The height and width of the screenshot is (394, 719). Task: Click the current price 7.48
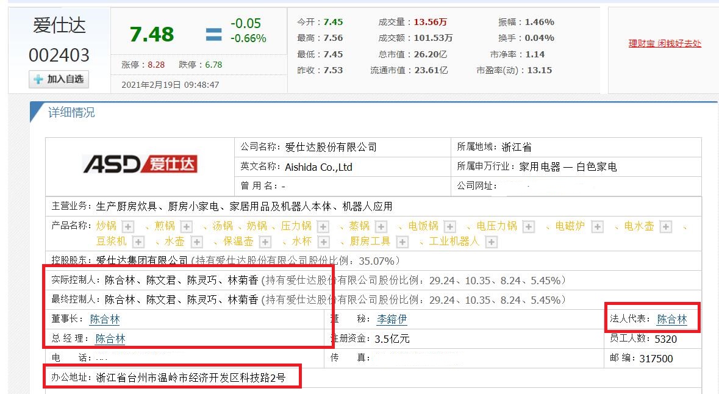pos(152,34)
